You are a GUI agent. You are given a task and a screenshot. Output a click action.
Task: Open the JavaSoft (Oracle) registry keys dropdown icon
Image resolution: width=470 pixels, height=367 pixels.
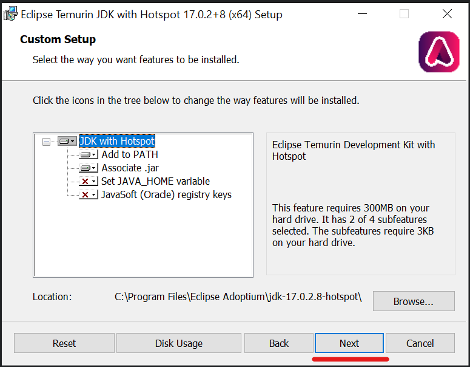(89, 195)
